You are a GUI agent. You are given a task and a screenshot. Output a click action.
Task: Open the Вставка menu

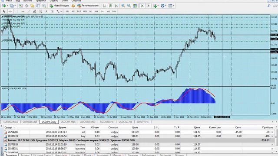point(28,1)
